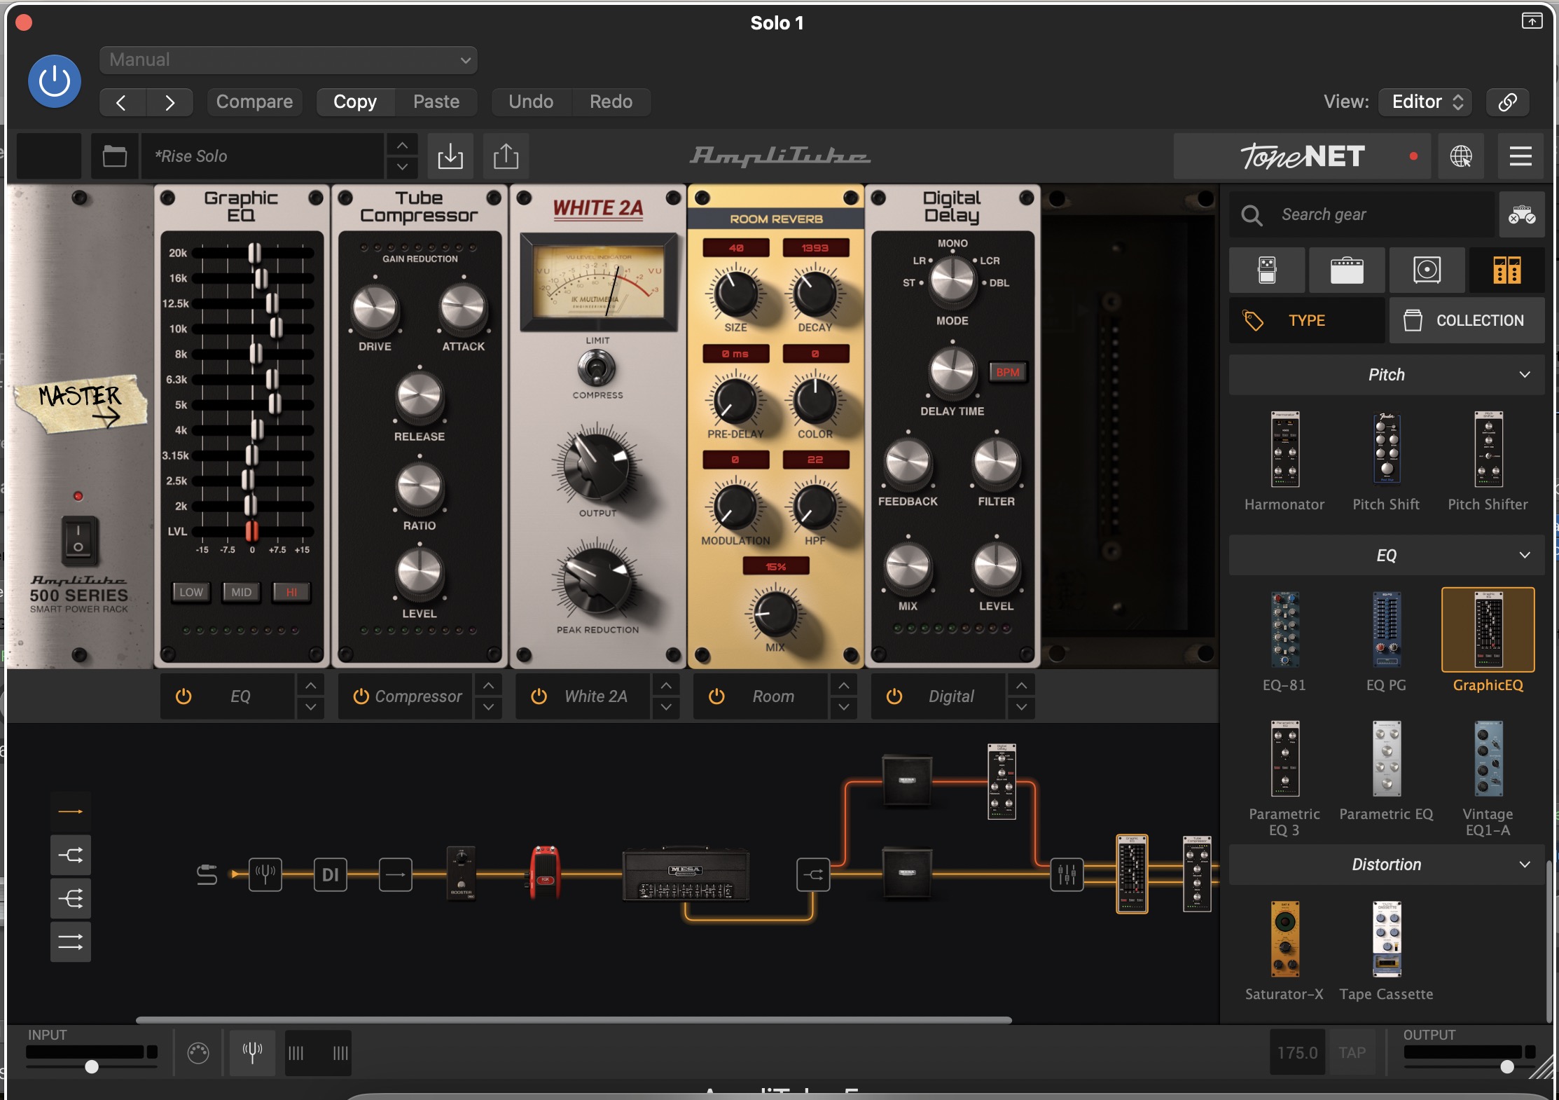The height and width of the screenshot is (1100, 1559).
Task: Open the hamburger main menu
Action: (x=1520, y=156)
